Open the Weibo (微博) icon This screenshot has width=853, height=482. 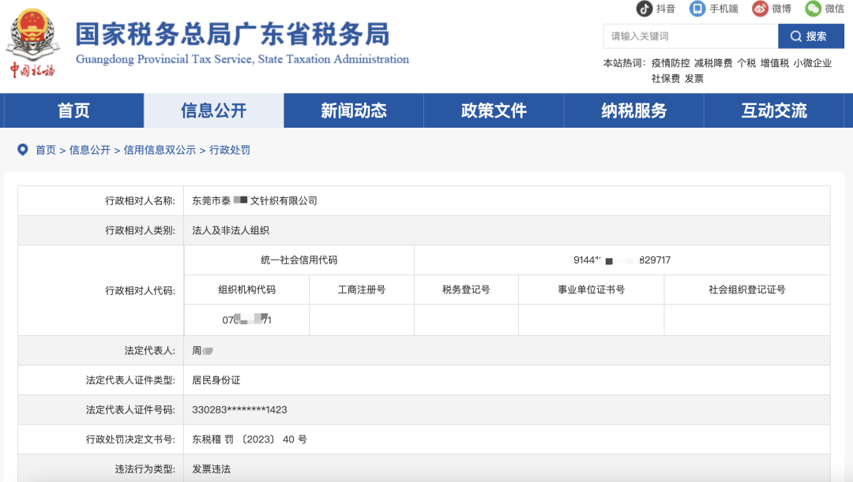click(x=760, y=9)
